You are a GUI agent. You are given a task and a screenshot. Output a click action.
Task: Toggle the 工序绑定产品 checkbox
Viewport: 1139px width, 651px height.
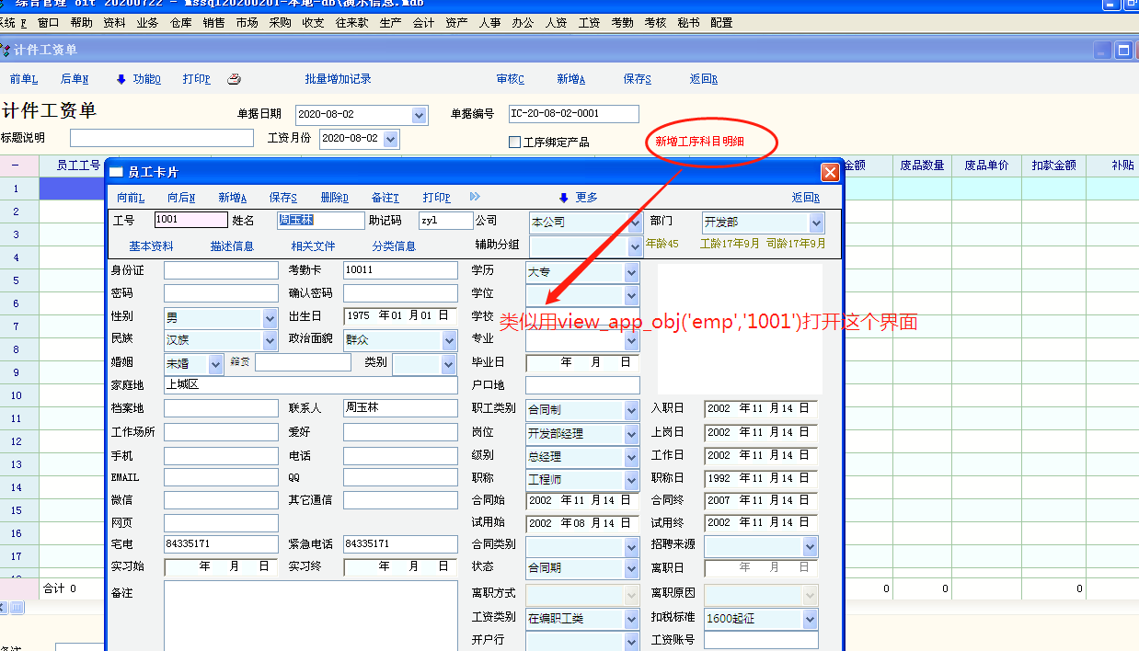click(x=515, y=143)
